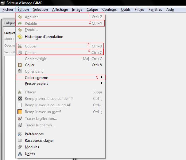Click the Coller clipboard icon
Image resolution: width=186 pixels, height=160 pixels.
[x=20, y=65]
